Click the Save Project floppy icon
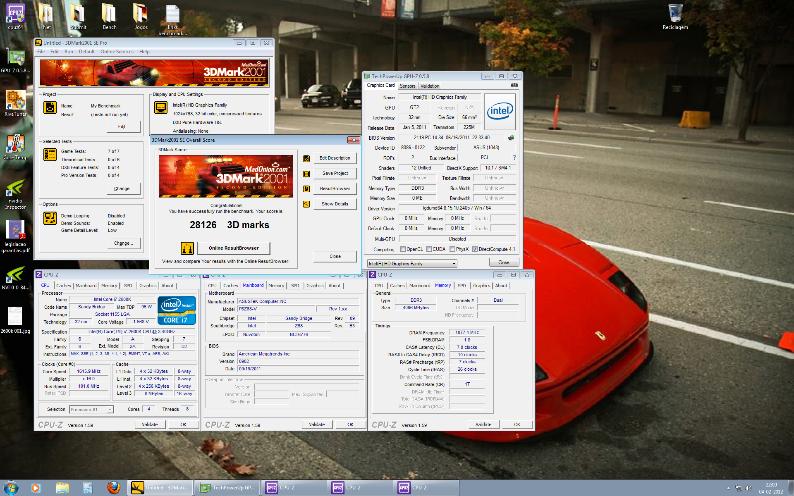 click(306, 174)
